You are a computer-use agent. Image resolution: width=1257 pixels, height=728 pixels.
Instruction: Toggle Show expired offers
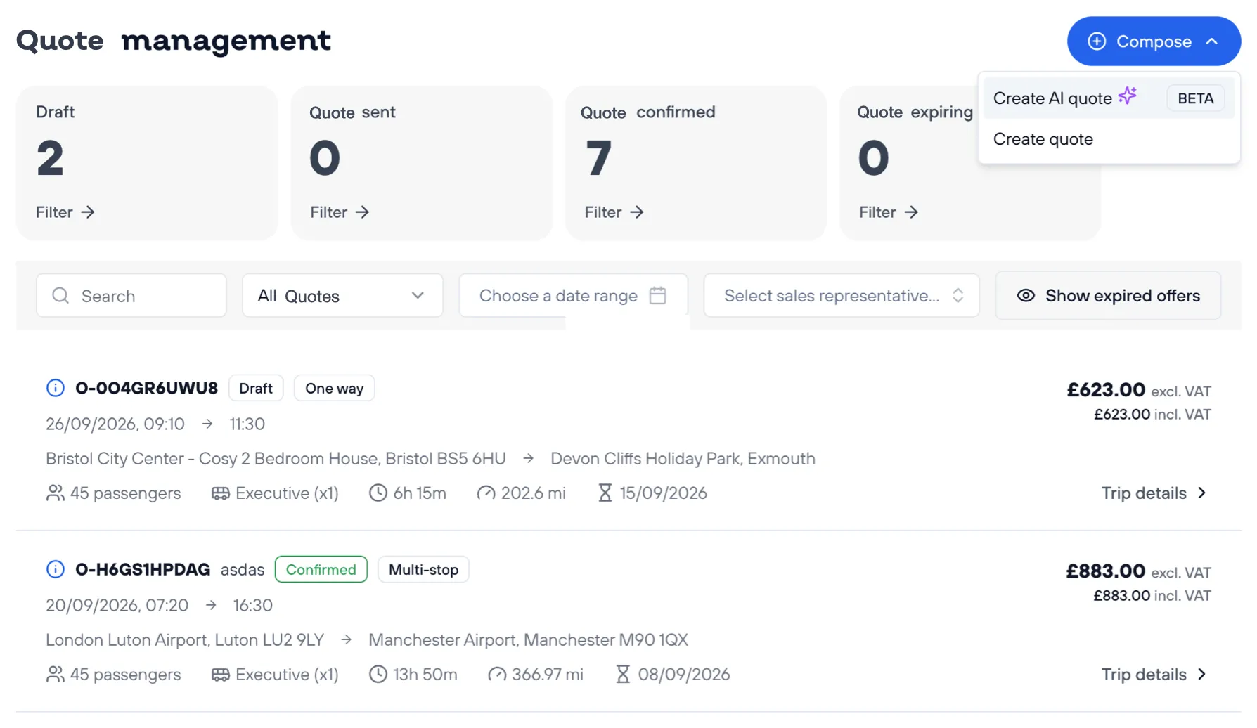pyautogui.click(x=1108, y=296)
